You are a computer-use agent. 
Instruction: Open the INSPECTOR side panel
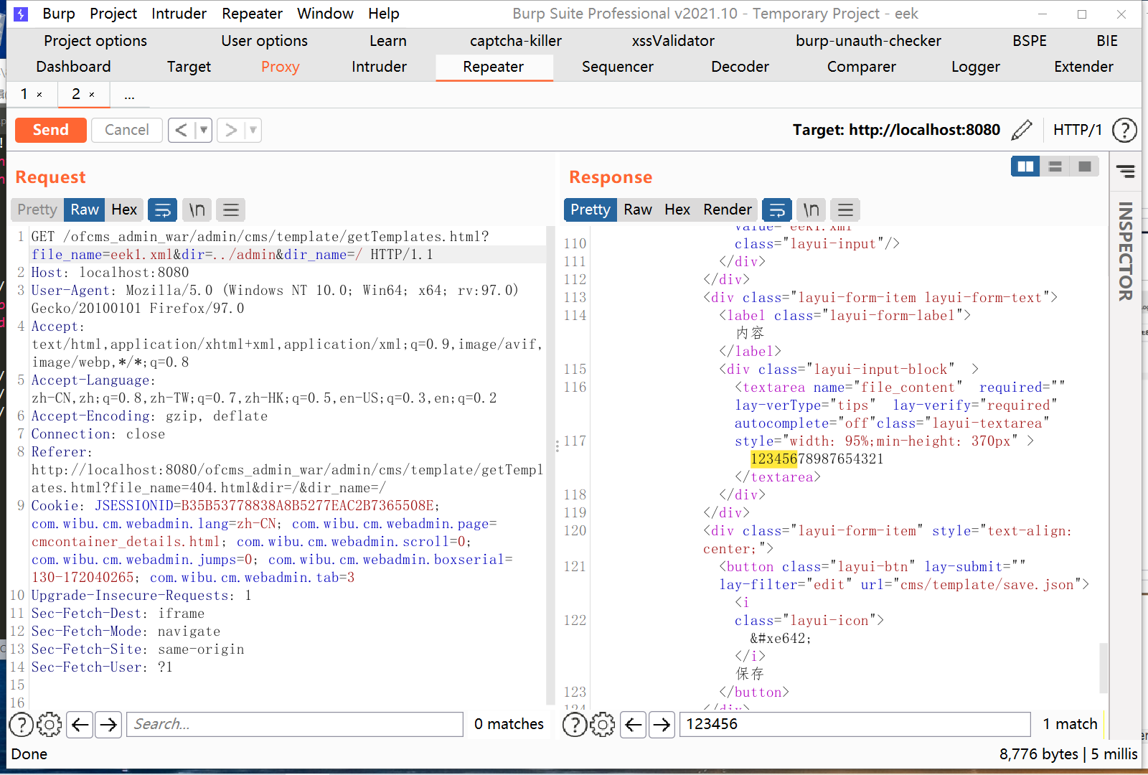point(1126,251)
